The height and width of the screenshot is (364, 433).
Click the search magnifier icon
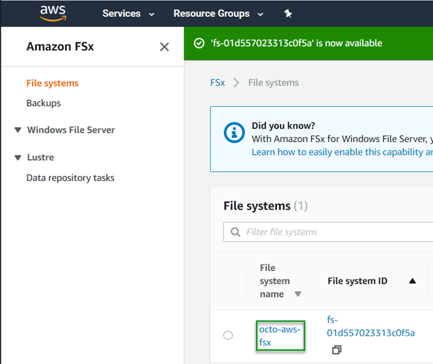[x=235, y=232]
